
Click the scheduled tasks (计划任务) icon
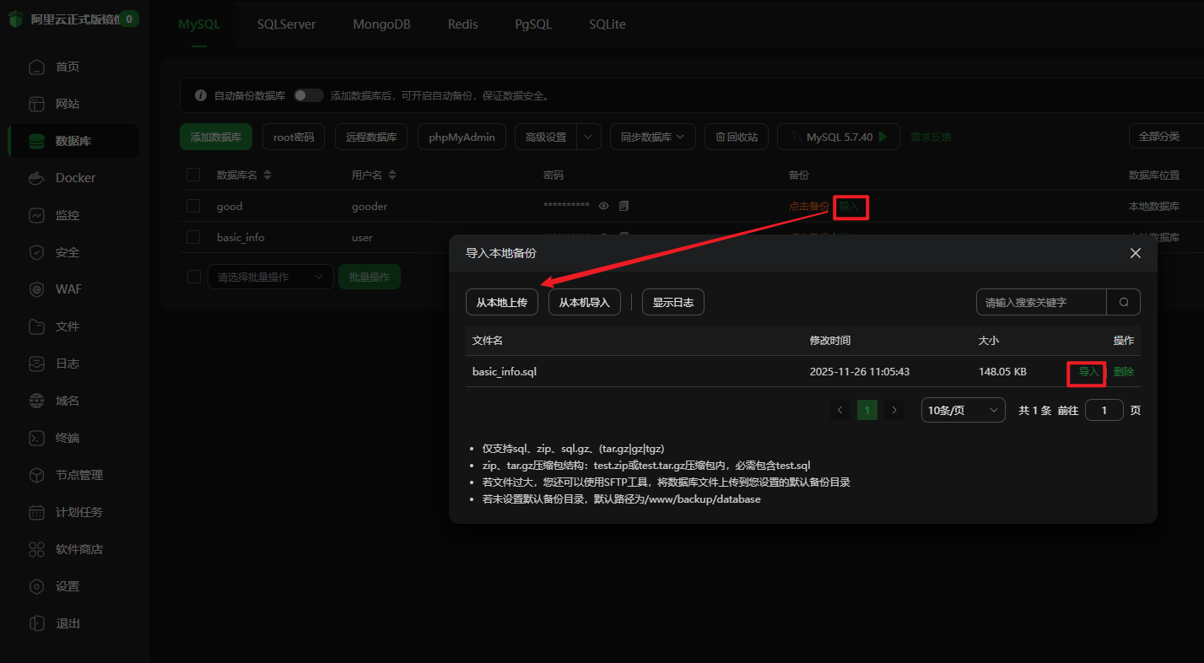pyautogui.click(x=36, y=512)
